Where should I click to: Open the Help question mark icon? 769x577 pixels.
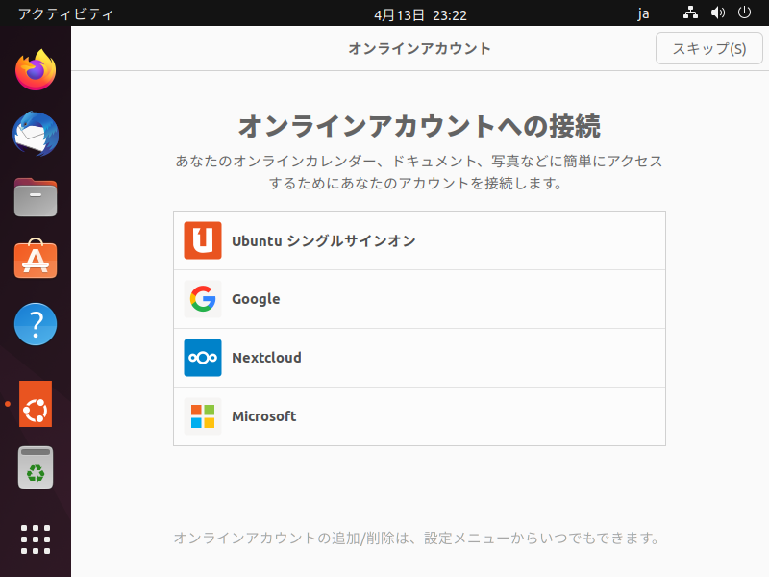pyautogui.click(x=36, y=324)
